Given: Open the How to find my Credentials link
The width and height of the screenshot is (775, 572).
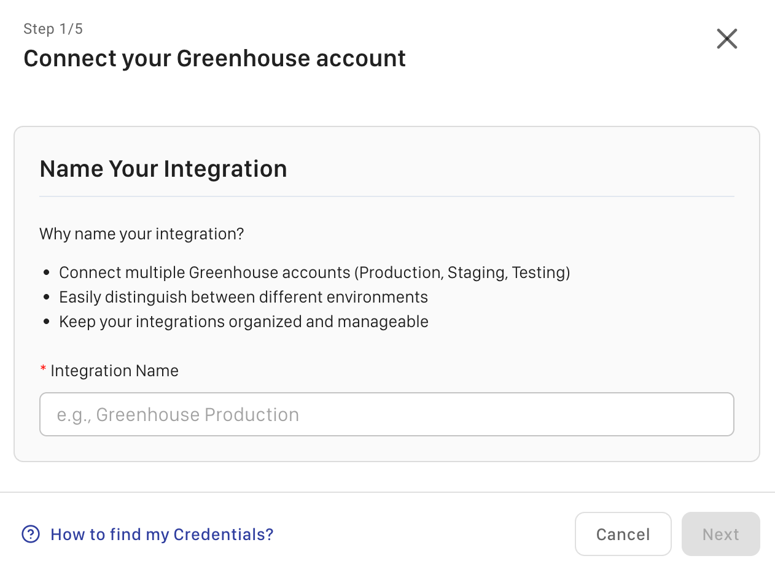Looking at the screenshot, I should click(162, 534).
